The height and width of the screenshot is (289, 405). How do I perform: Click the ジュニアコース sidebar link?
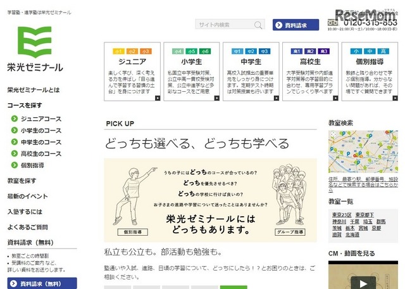[x=41, y=119]
